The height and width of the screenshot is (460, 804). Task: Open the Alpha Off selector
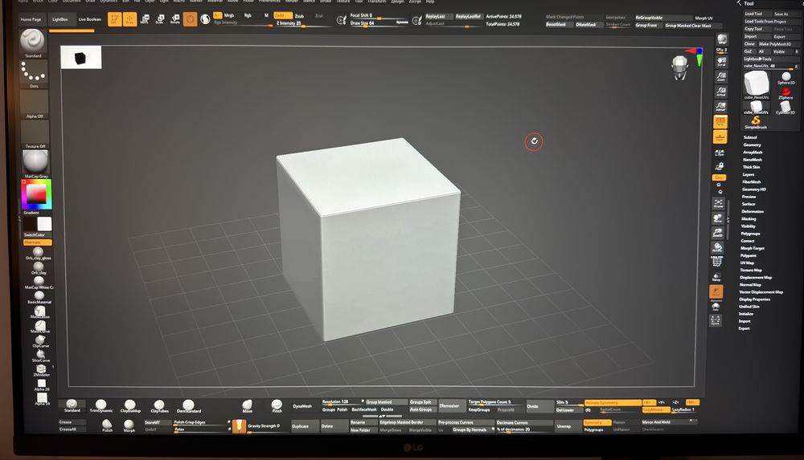[35, 103]
